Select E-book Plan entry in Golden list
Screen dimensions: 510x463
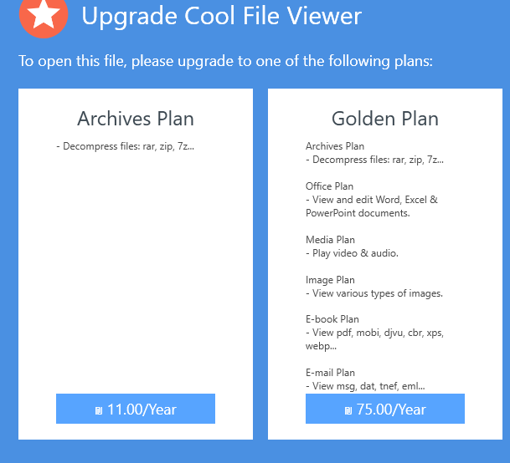coord(332,319)
